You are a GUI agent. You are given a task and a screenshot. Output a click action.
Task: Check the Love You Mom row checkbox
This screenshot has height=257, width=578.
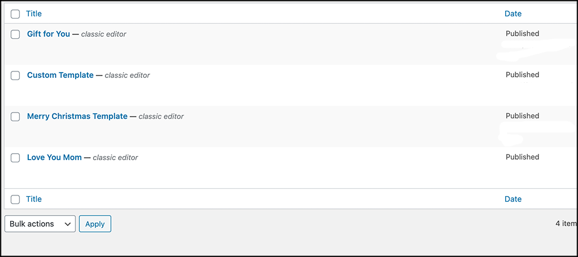point(16,158)
